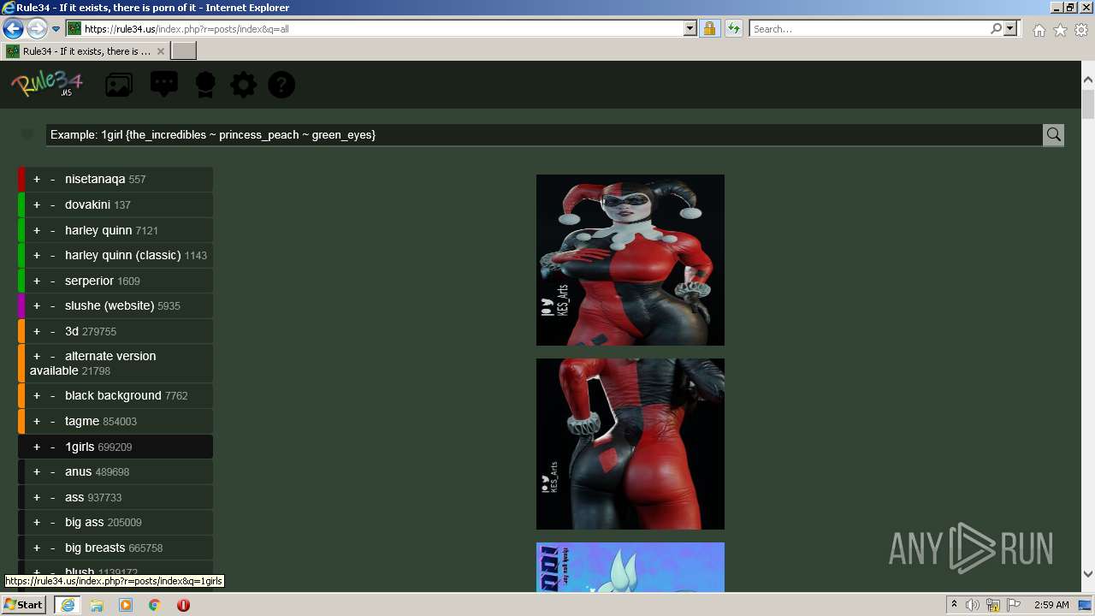Click minus beside 3d tag
1095x616 pixels.
pos(53,332)
